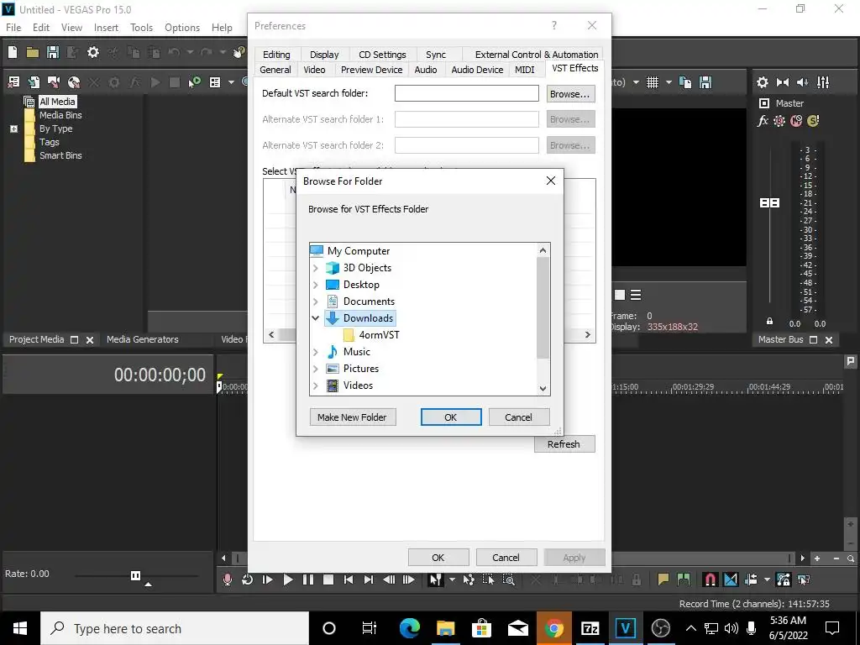Click Cancel in Browse For Folder dialog
Image resolution: width=860 pixels, height=645 pixels.
pos(518,417)
